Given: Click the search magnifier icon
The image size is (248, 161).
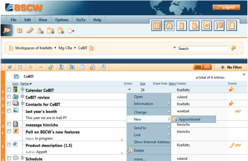Looking at the screenshot, I should click(x=233, y=48).
